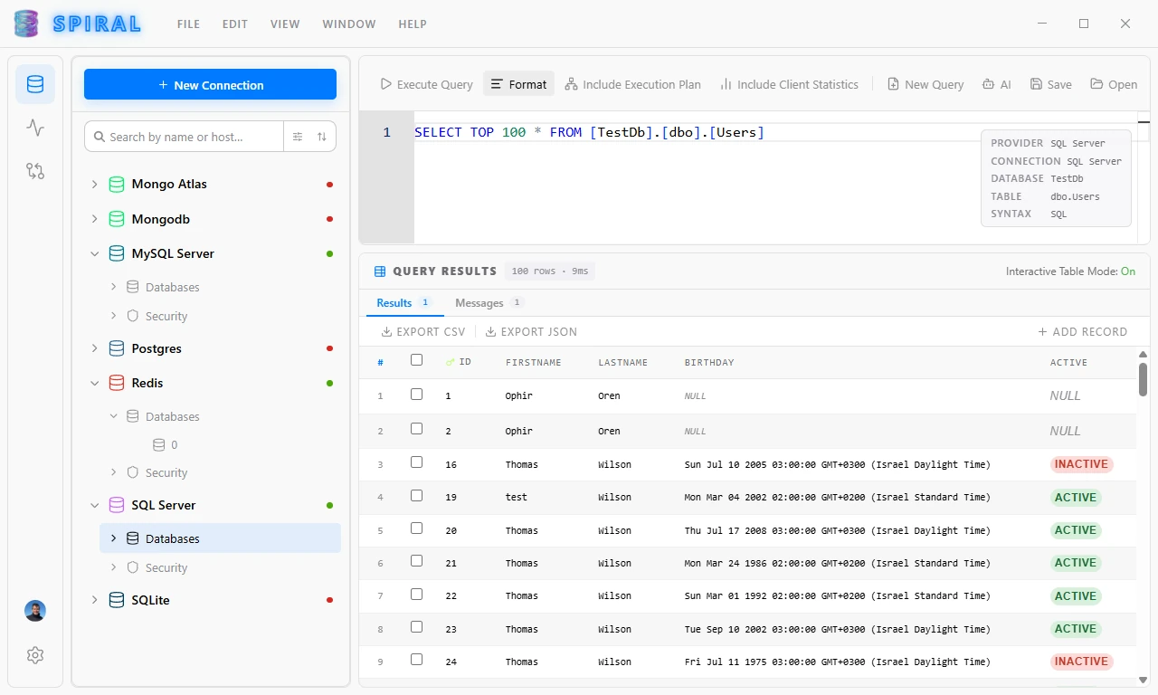
Task: Collapse the MySQL Server connection
Action: [x=94, y=253]
